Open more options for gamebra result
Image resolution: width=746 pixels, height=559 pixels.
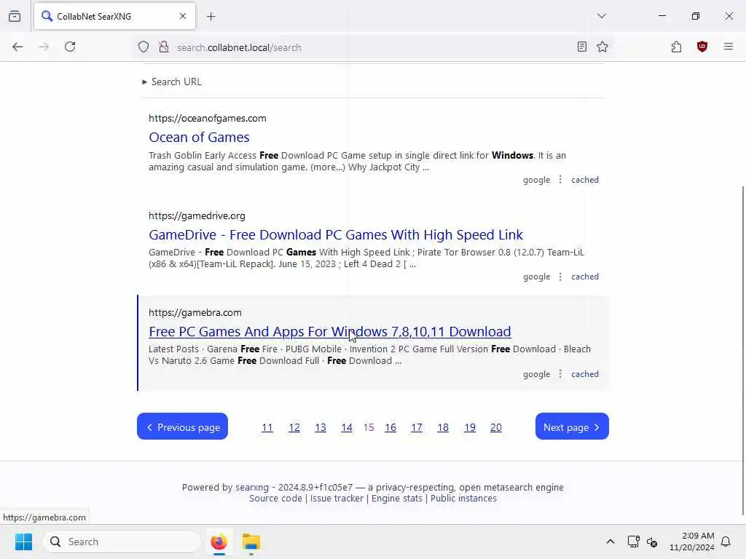(x=560, y=374)
